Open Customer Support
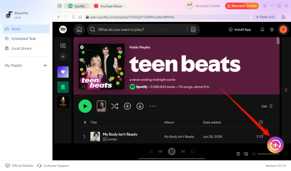 53,166
